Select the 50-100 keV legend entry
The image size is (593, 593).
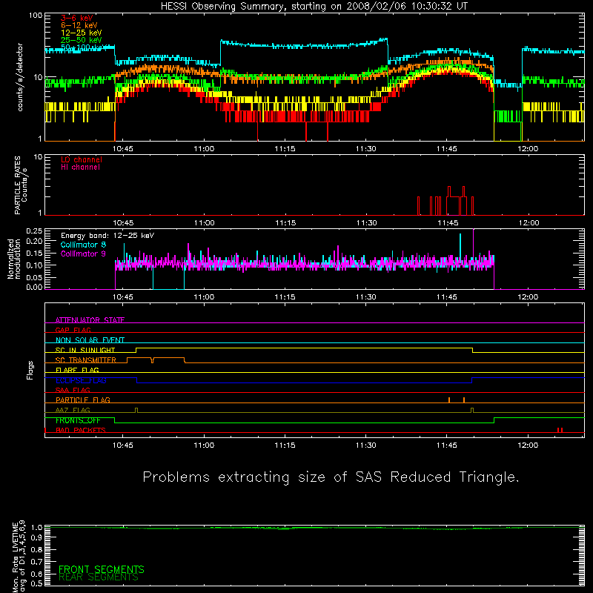click(83, 47)
